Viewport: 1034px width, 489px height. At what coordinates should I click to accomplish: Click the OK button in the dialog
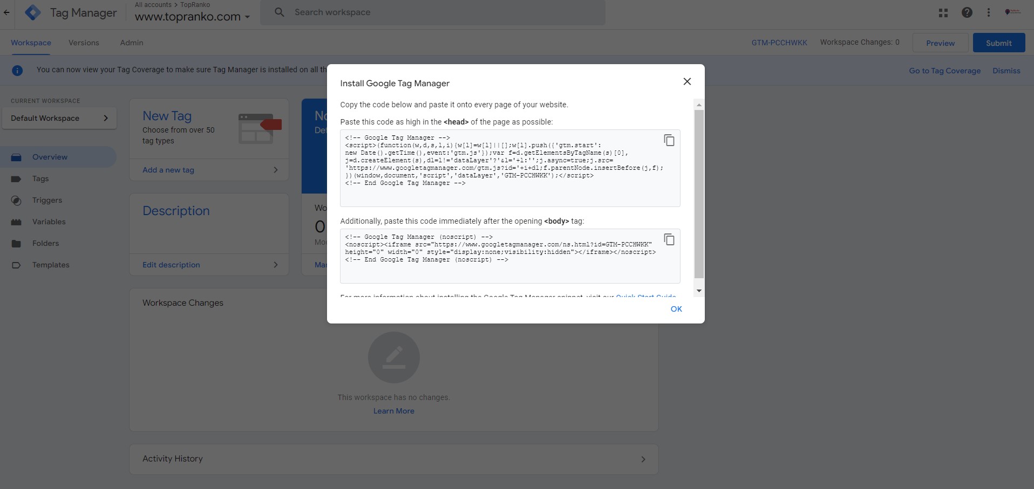(676, 309)
